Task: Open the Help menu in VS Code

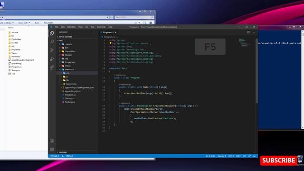Action: click(110, 27)
